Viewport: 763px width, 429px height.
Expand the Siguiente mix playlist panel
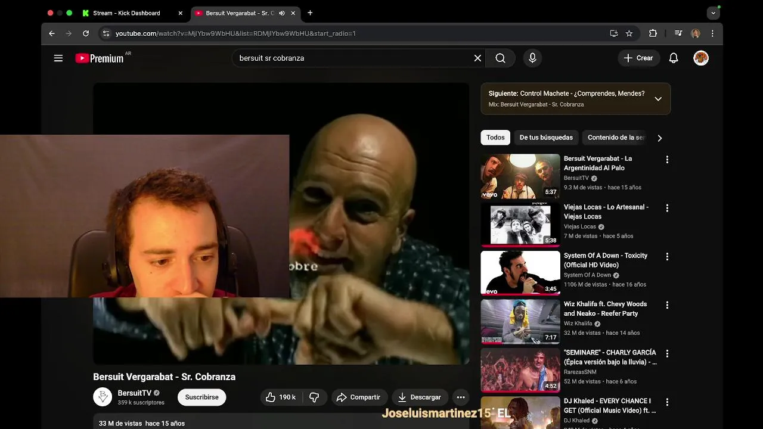pyautogui.click(x=658, y=99)
